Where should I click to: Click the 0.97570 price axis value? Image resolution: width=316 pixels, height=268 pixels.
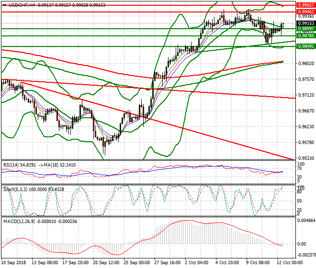point(306,79)
